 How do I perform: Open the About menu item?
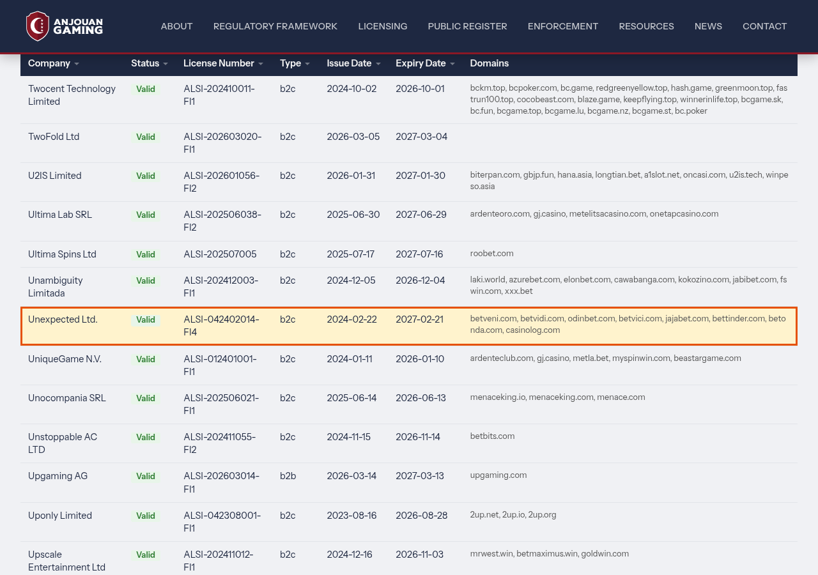tap(176, 26)
